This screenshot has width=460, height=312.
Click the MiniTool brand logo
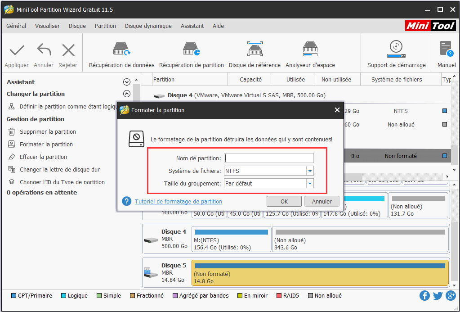430,26
